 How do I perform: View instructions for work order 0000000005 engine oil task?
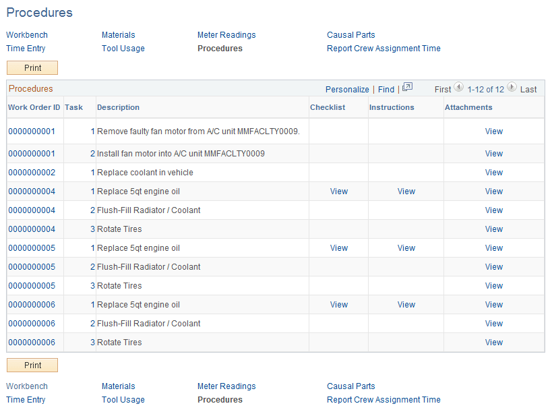406,247
